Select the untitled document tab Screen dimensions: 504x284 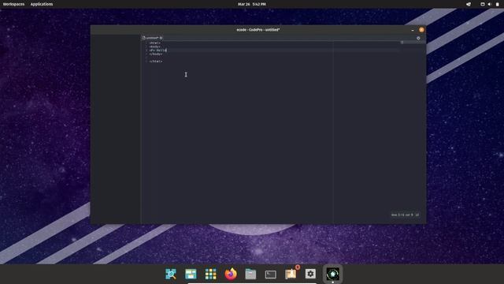pos(152,38)
